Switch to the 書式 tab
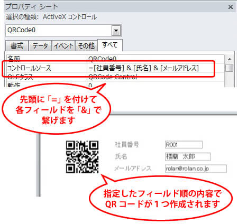 point(17,45)
